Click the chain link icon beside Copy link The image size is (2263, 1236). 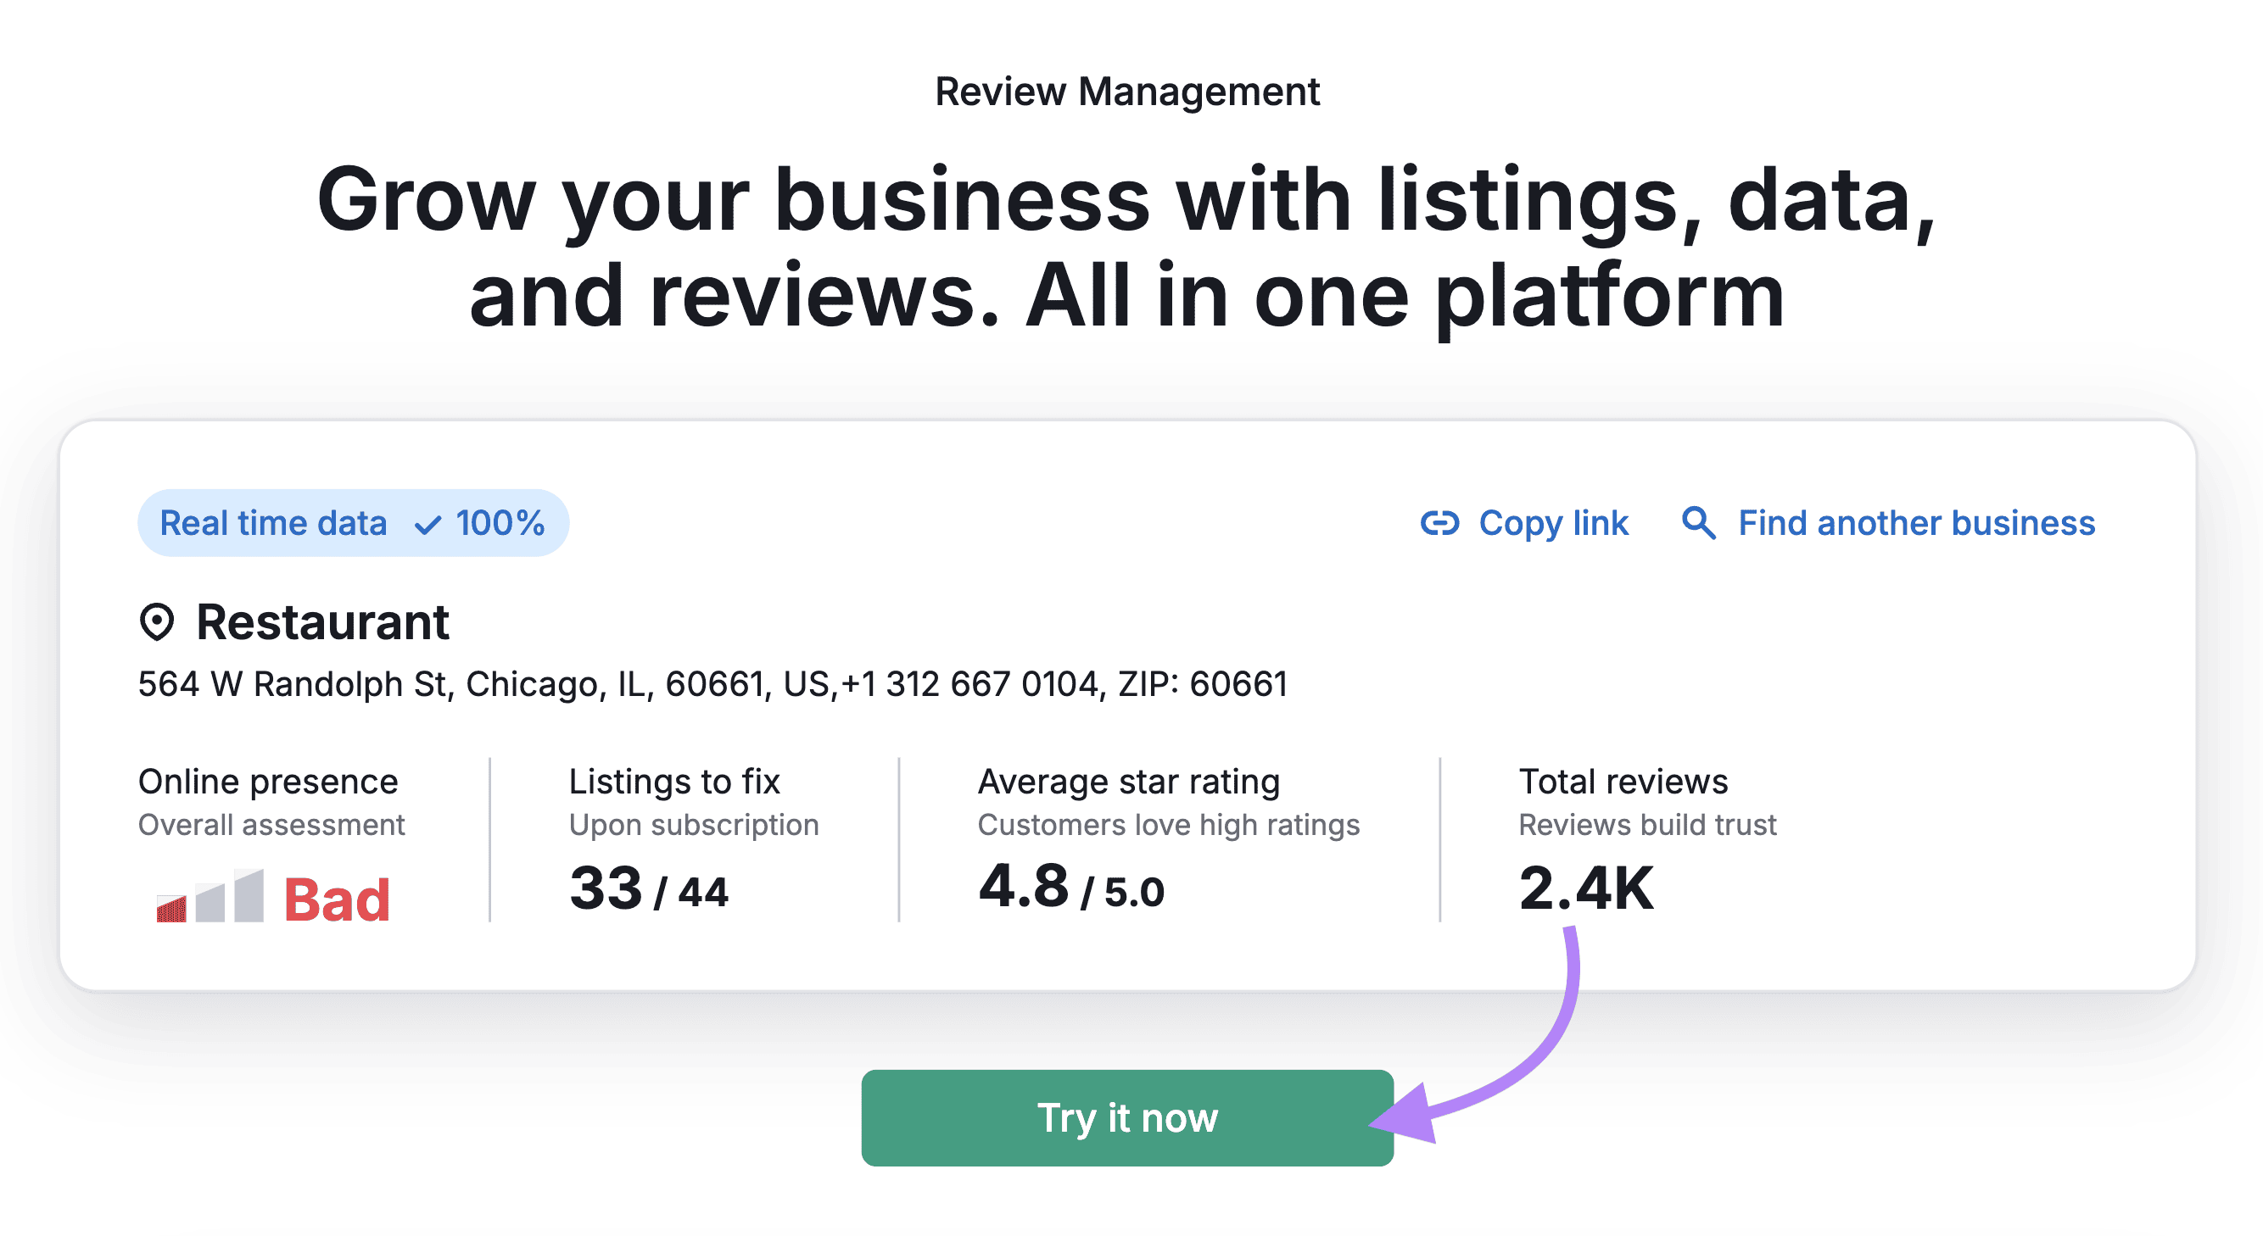[x=1442, y=523]
